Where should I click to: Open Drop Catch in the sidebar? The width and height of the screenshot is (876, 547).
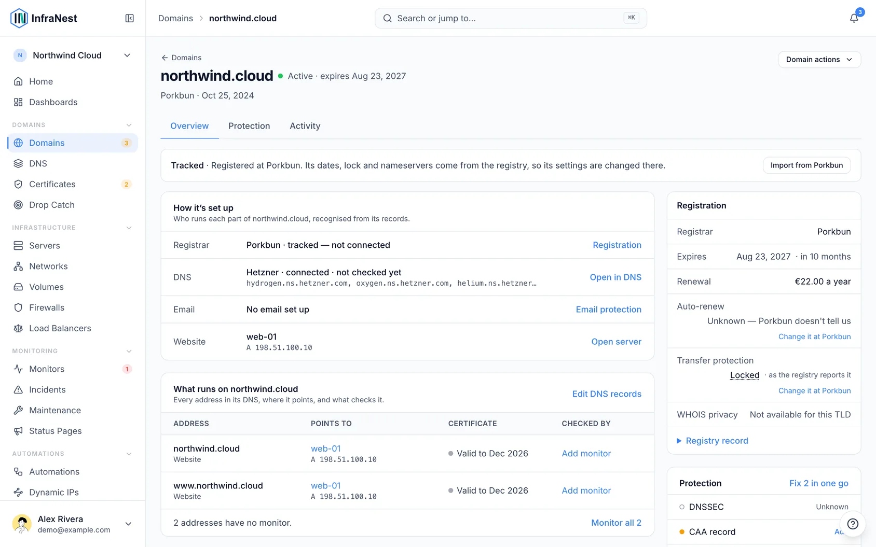(x=73, y=205)
